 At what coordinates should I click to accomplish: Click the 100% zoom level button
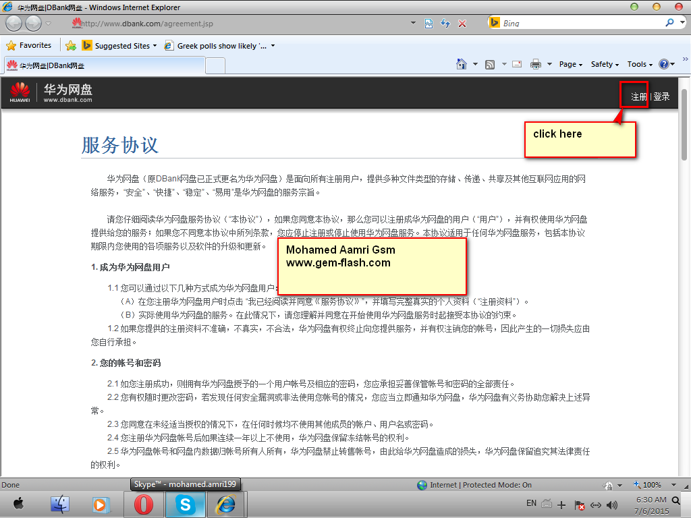tap(647, 484)
